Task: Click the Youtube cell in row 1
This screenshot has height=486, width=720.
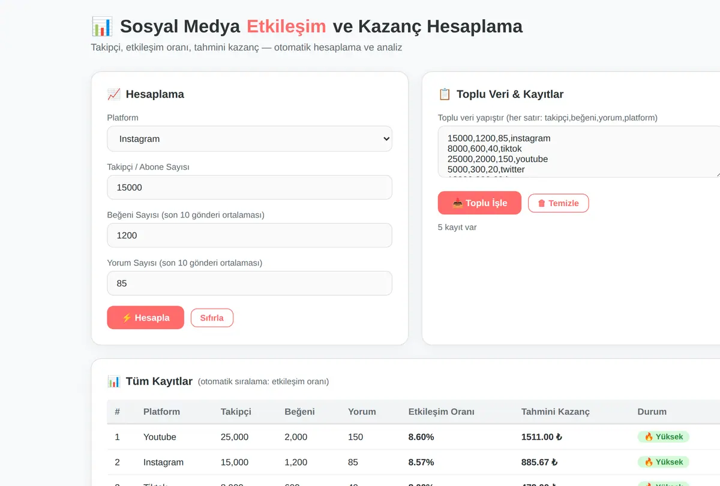Action: coord(160,437)
